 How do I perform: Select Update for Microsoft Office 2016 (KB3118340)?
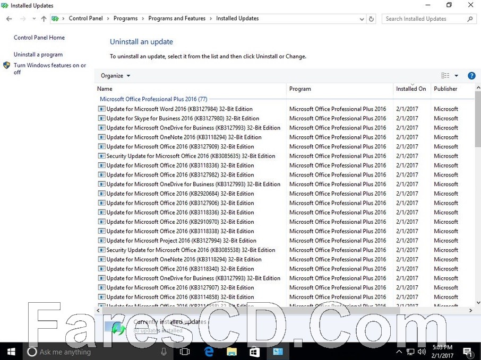click(180, 269)
